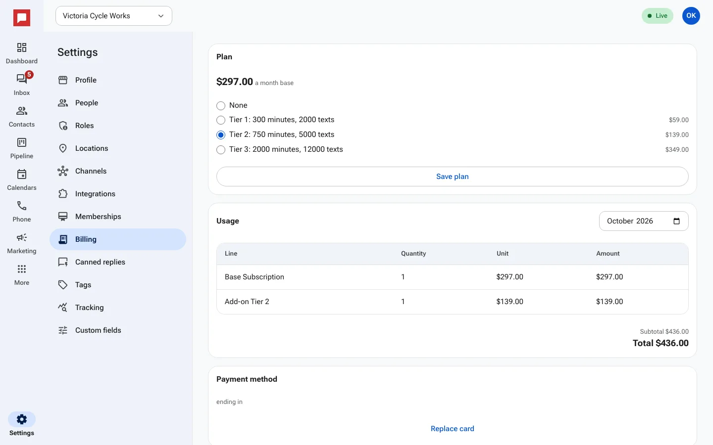Click the Tags label icon
The height and width of the screenshot is (445, 713).
[x=63, y=285]
